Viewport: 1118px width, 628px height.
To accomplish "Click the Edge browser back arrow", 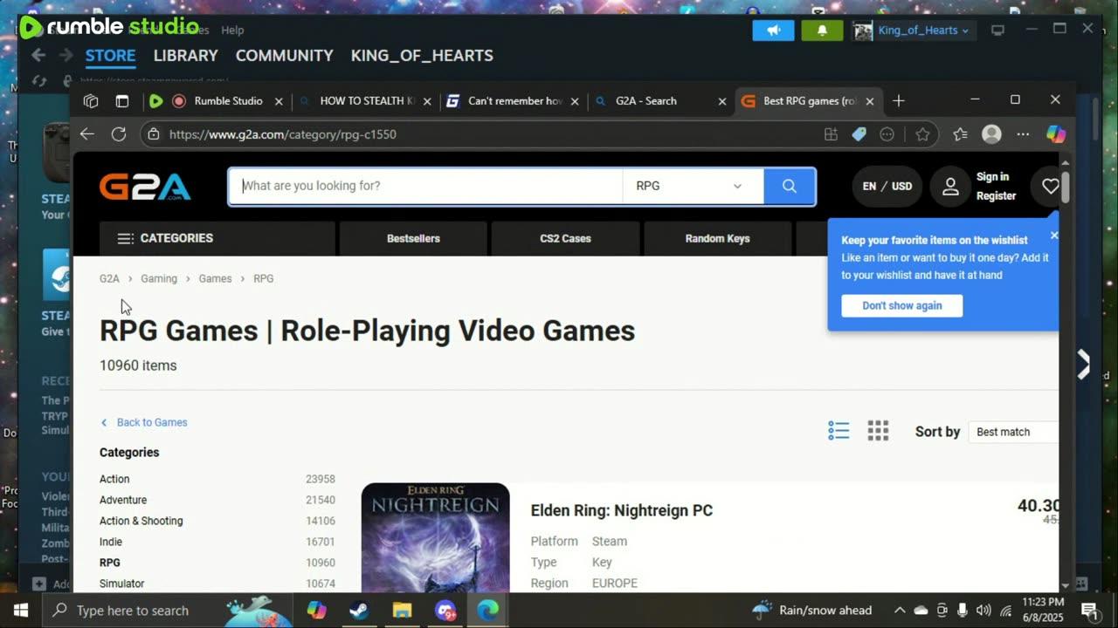I will pos(86,134).
